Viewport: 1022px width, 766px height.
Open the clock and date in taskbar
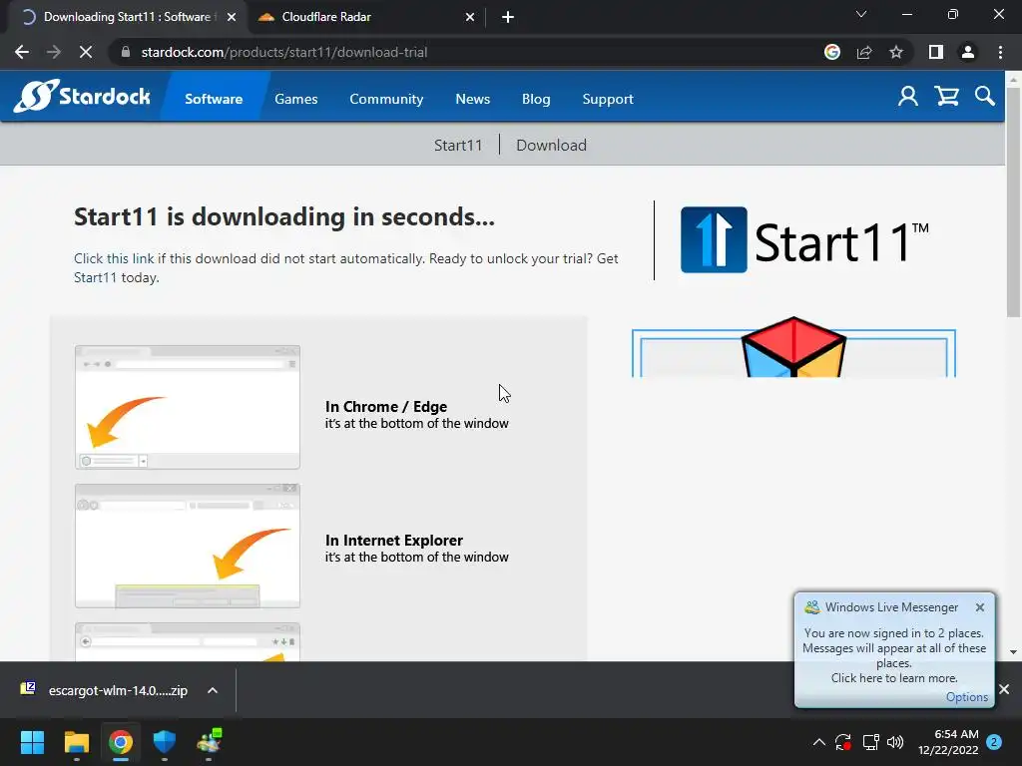(948, 742)
